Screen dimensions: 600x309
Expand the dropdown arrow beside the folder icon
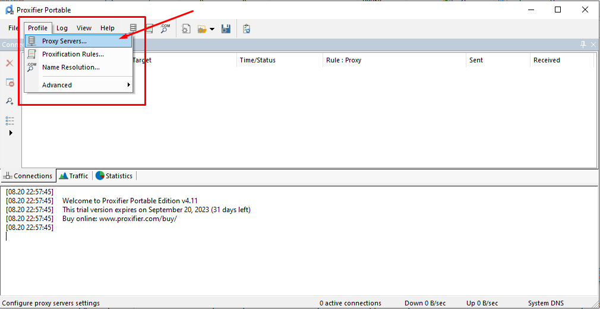click(x=212, y=29)
